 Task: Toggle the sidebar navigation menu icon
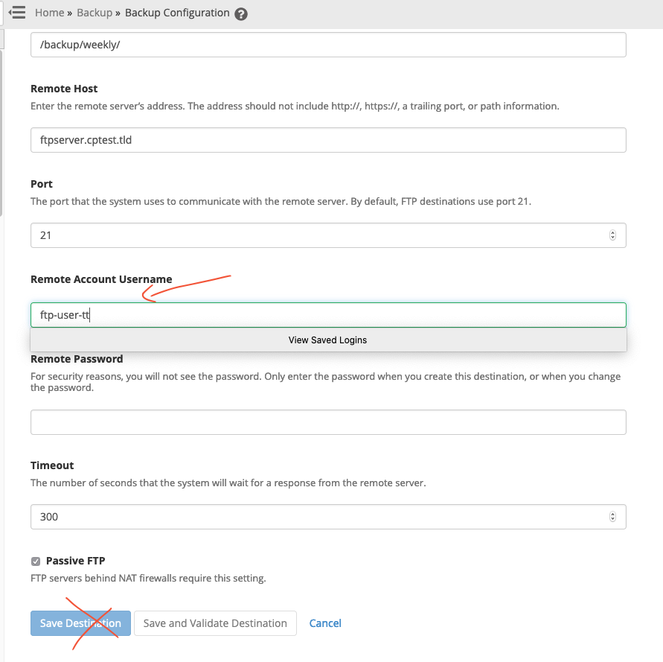(x=17, y=12)
